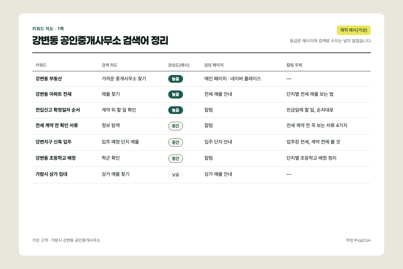Click '입주장 전세, 계약 전에 볼 것'
This screenshot has height=269, width=403.
[313, 142]
